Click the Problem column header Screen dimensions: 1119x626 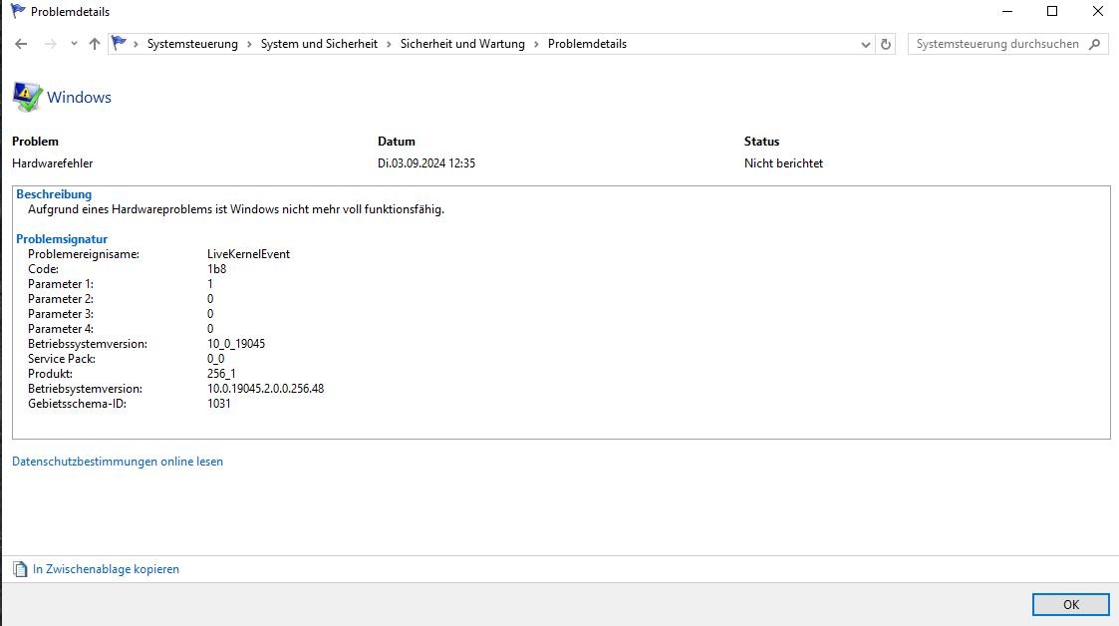click(35, 142)
